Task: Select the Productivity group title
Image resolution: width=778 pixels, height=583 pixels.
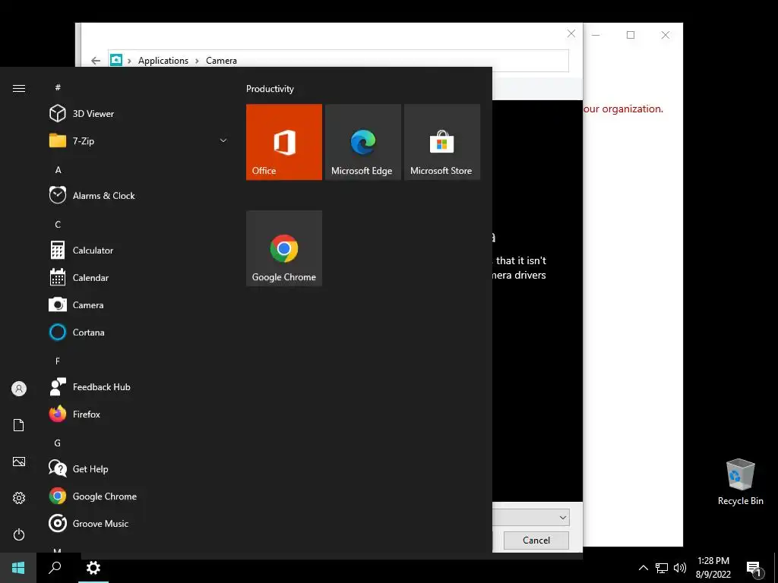Action: tap(270, 89)
